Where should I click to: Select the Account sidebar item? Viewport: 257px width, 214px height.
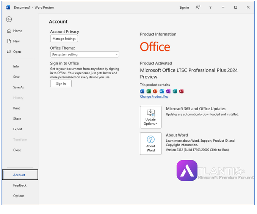20,175
